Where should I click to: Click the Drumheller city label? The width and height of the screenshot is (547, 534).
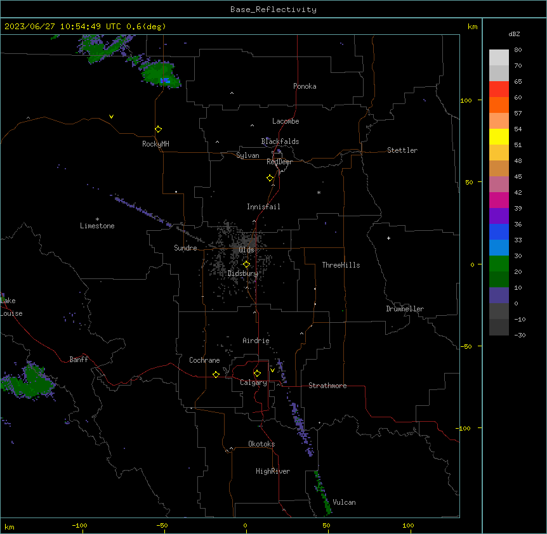[x=405, y=309]
